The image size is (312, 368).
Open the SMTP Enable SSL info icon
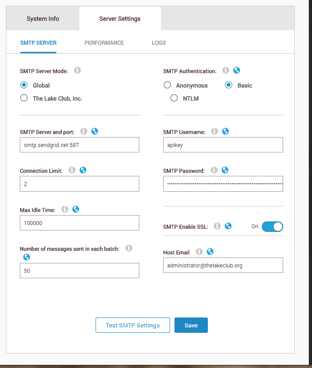(x=217, y=226)
